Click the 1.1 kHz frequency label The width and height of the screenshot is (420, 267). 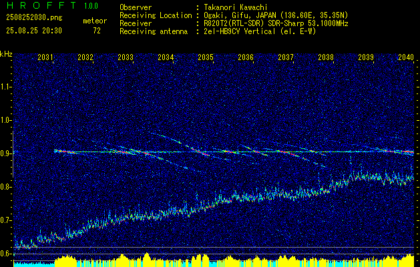[x=7, y=87]
